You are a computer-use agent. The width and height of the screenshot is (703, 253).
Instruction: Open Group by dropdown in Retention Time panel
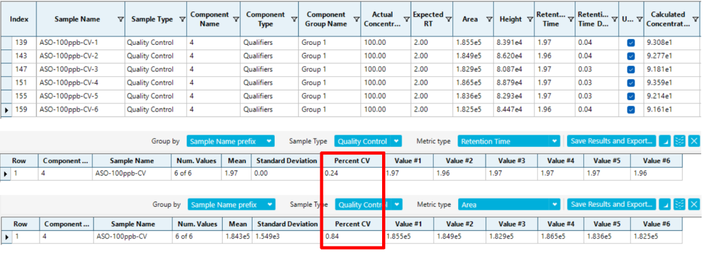[230, 141]
